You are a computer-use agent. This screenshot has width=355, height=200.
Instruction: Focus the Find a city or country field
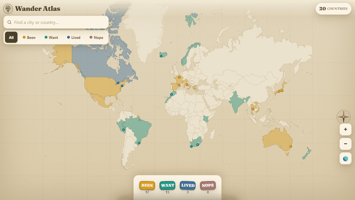click(56, 22)
